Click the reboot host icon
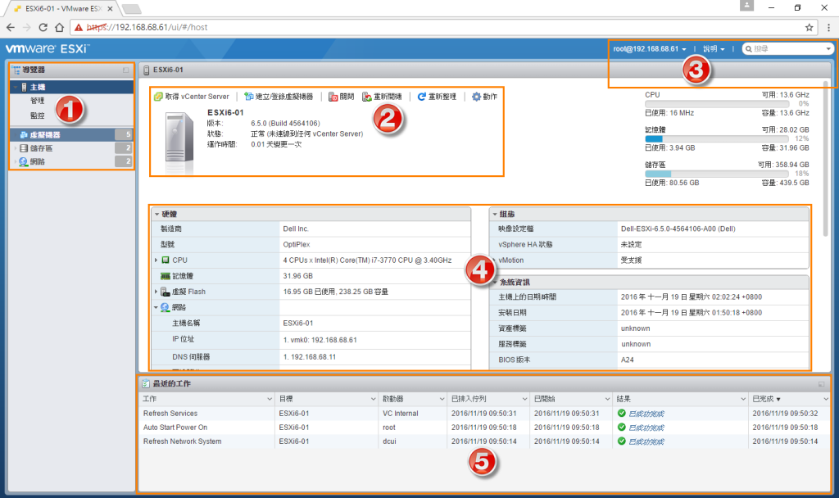This screenshot has width=839, height=498. coord(366,97)
